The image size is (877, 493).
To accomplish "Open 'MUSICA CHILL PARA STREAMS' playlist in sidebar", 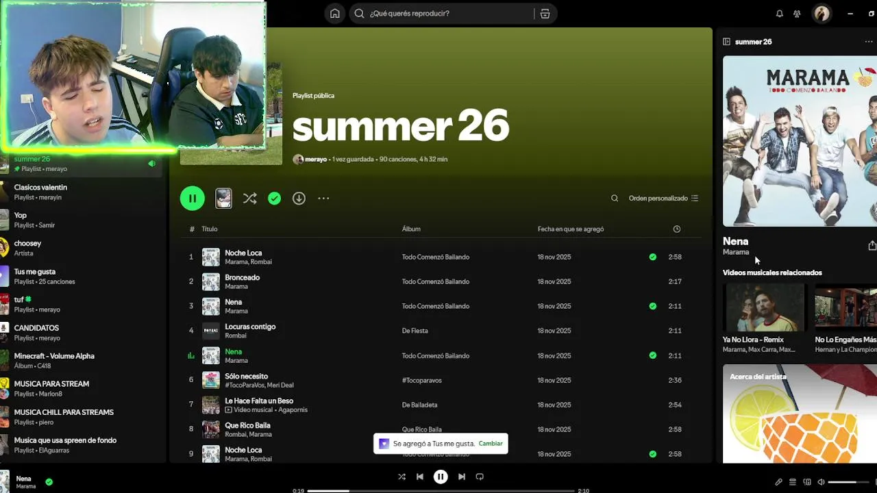I will 82,416.
